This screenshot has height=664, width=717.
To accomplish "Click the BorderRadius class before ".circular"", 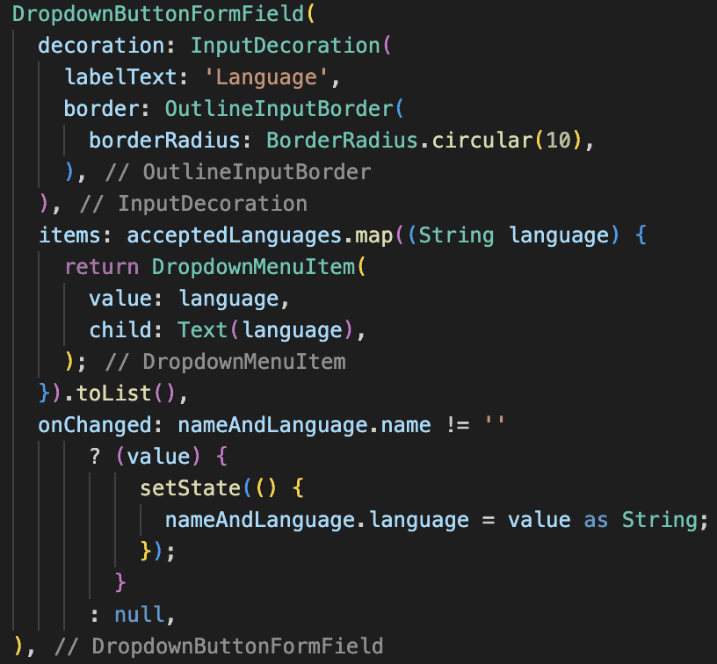I will click(x=342, y=140).
